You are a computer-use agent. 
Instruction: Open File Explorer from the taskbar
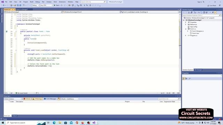tap(60, 123)
